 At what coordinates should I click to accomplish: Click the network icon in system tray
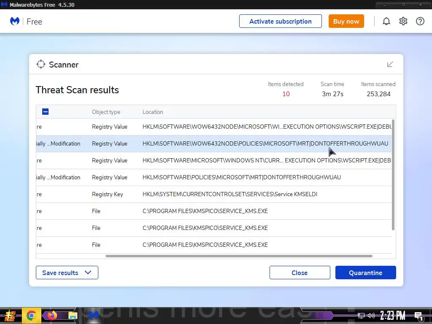click(x=361, y=316)
